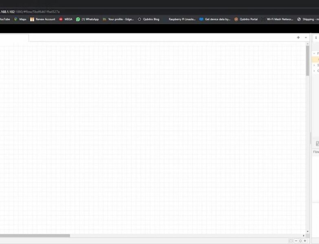The width and height of the screenshot is (319, 244).
Task: Open the Renew Account bookmark
Action: [x=43, y=19]
